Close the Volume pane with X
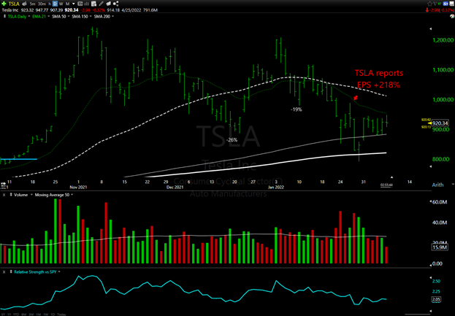 coord(4,195)
